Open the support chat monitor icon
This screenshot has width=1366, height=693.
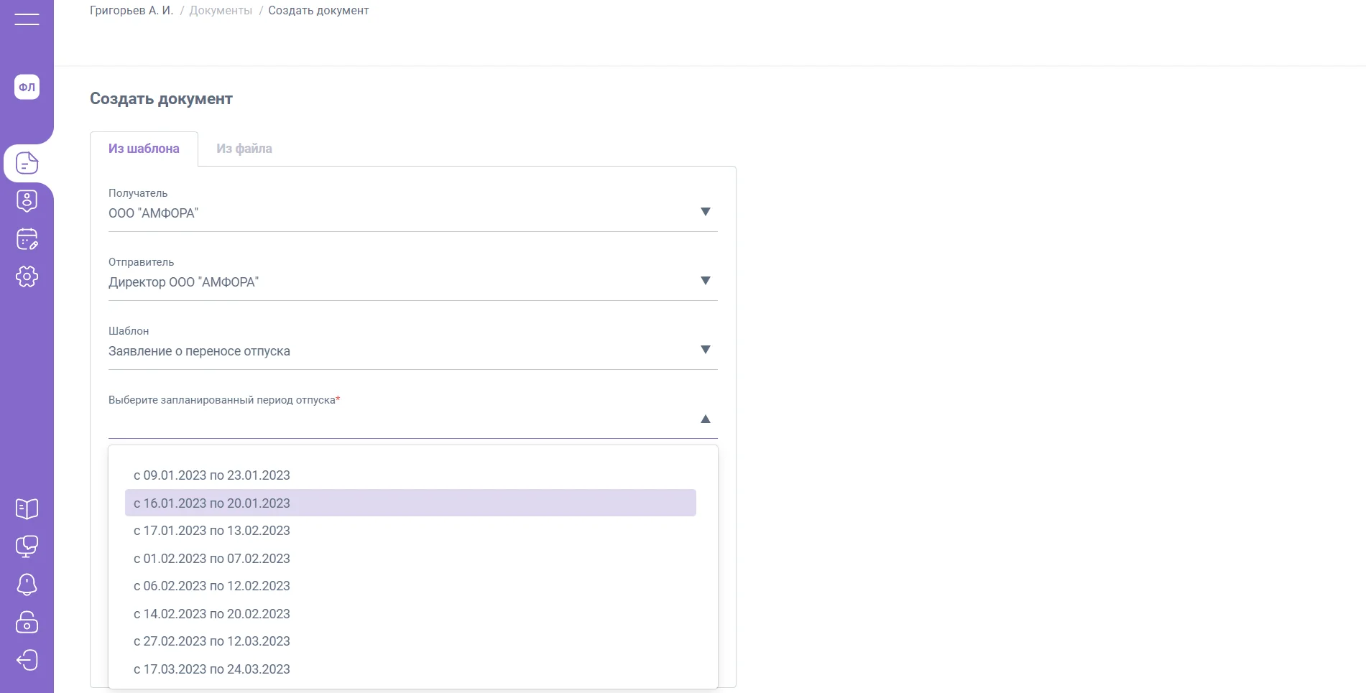pos(27,547)
